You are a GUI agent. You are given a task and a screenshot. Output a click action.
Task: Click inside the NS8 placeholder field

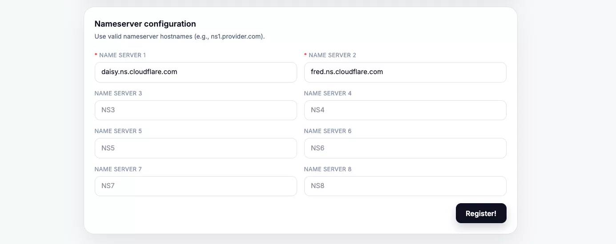coord(405,186)
